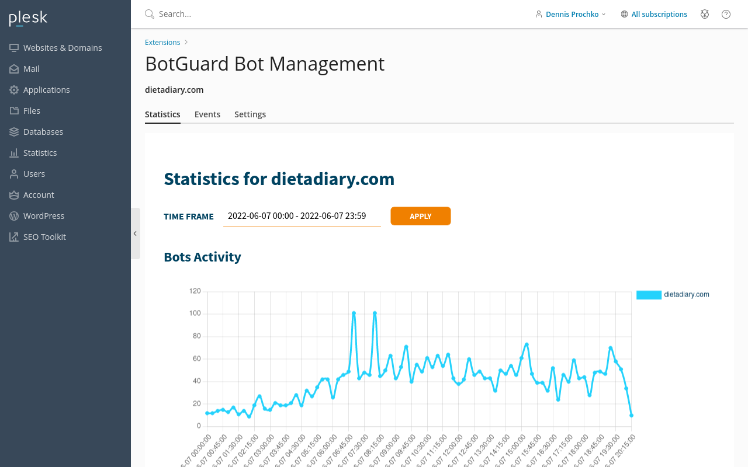This screenshot has width=748, height=467.
Task: Follow the Extensions breadcrumb link
Action: [x=162, y=42]
